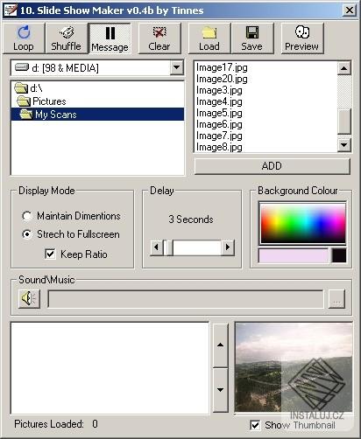Click the title bar application icon
Viewport: 361px width, 439px height.
[x=11, y=10]
